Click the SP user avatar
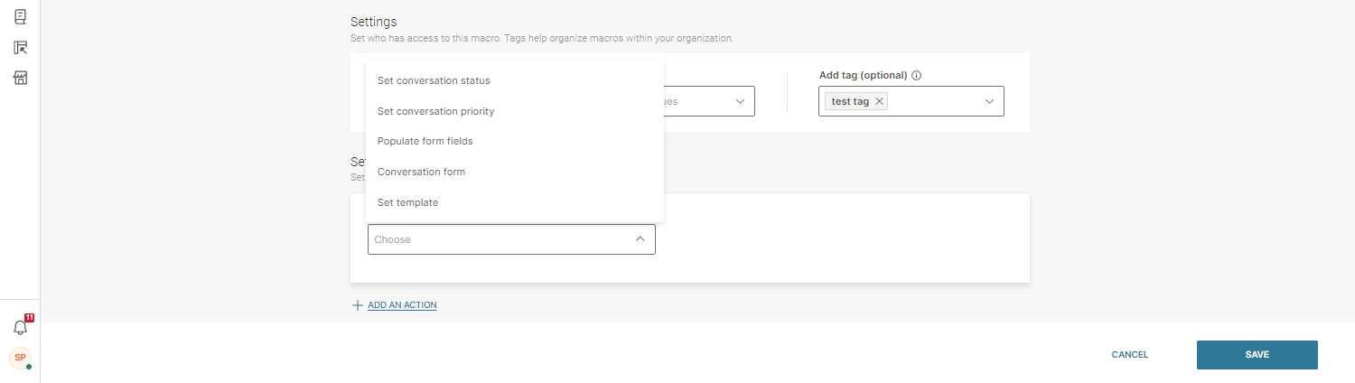1355x383 pixels. click(x=20, y=358)
